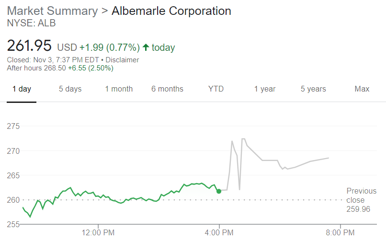Click the 4:00 PM time axis label
Image resolution: width=386 pixels, height=242 pixels.
(220, 233)
